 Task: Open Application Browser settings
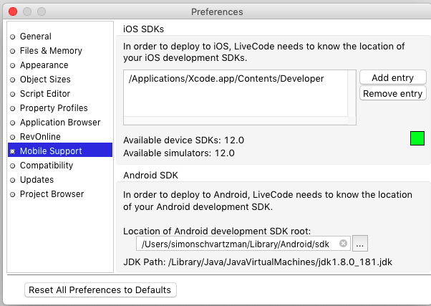pos(59,123)
